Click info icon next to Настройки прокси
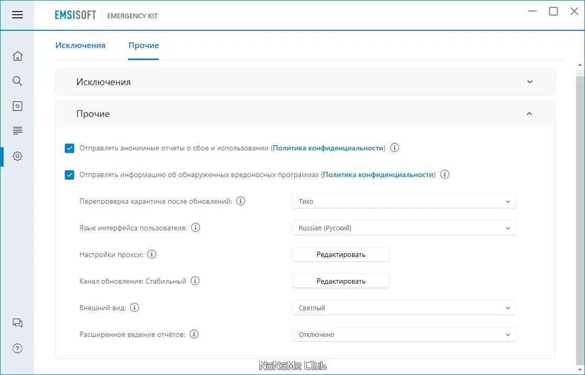 tap(151, 254)
